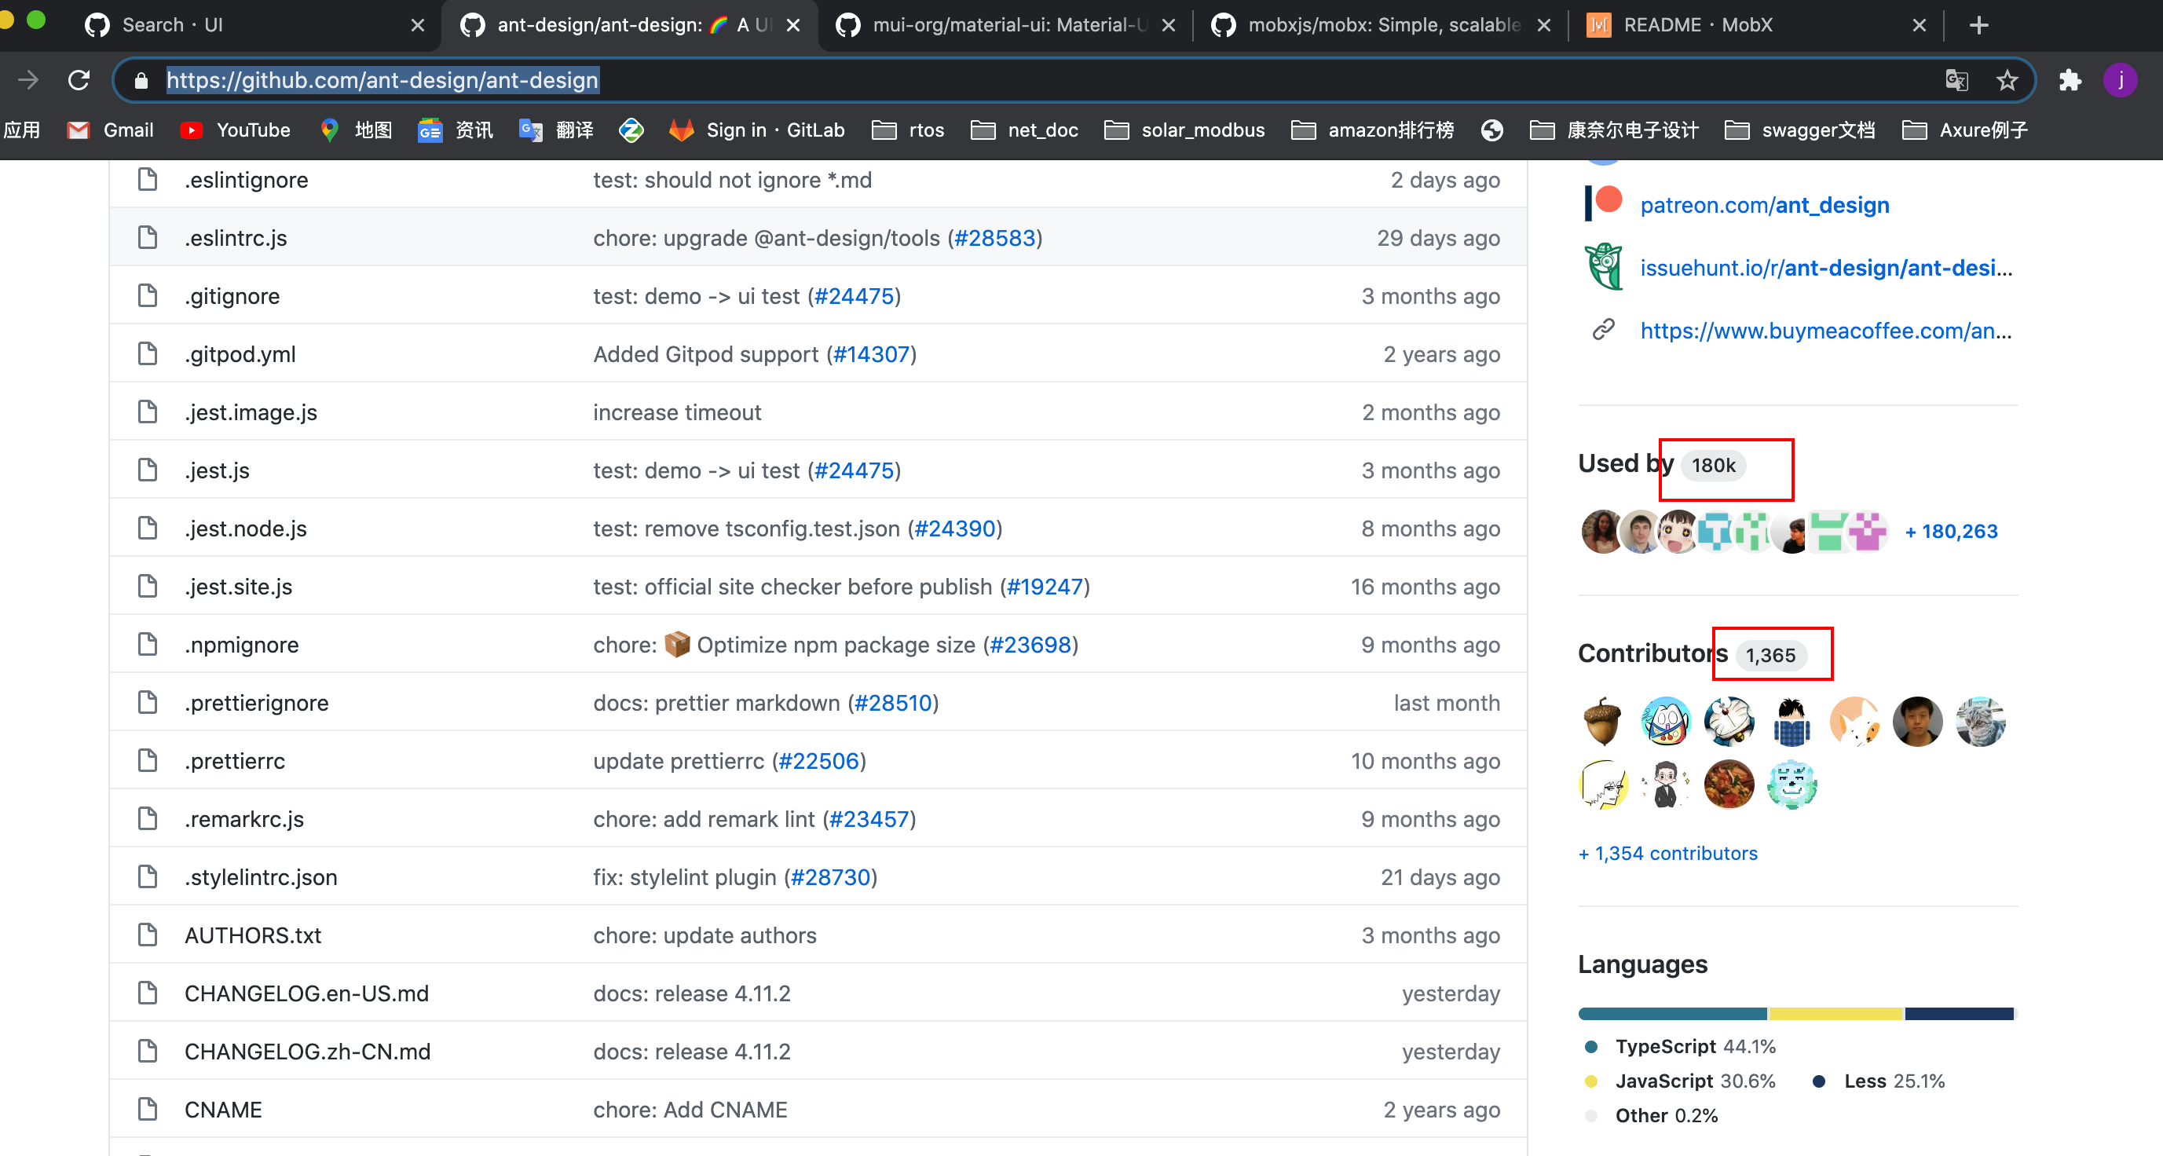The width and height of the screenshot is (2163, 1156).
Task: Open the .gitignore file
Action: click(232, 296)
